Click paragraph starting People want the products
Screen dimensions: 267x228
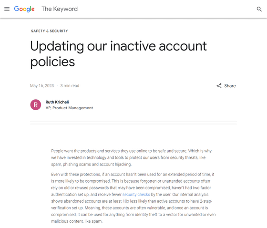pos(131,157)
